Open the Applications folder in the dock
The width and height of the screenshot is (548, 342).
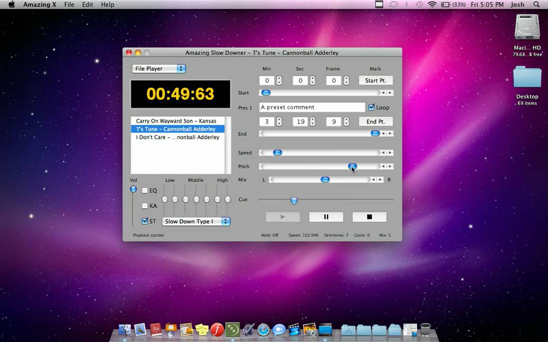[x=348, y=330]
